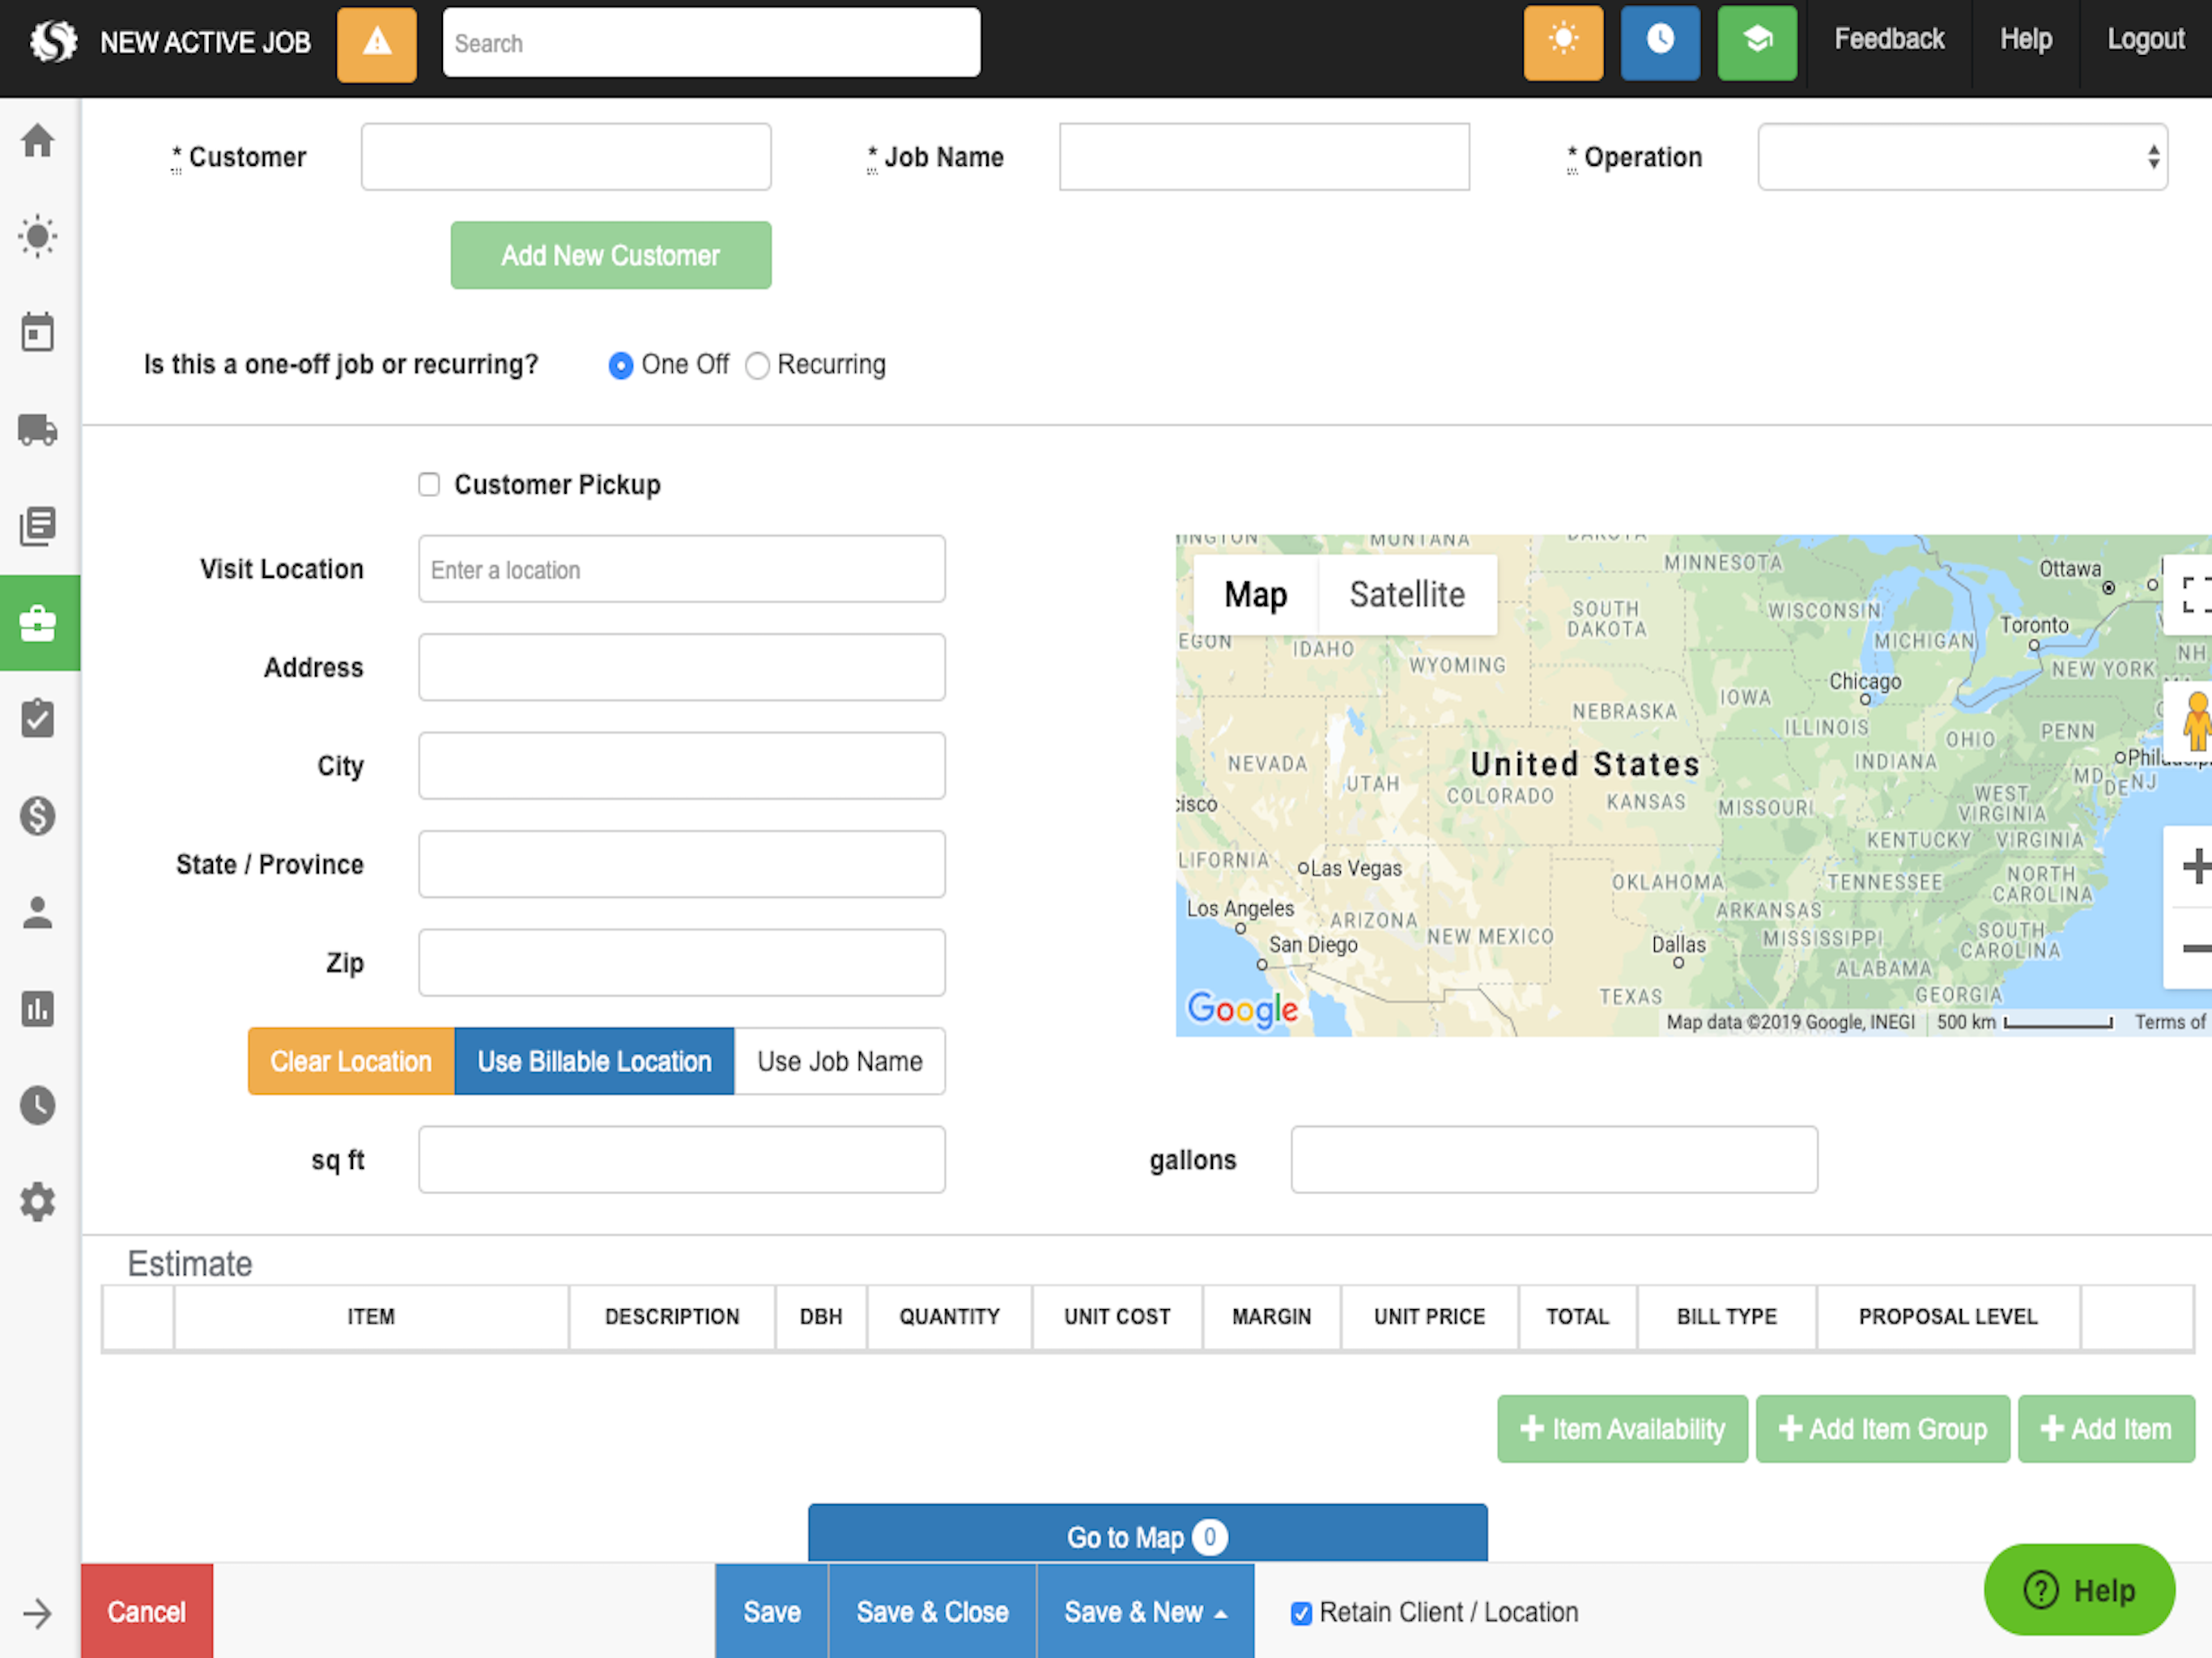
Task: Open Feedback in top menu
Action: 1889,39
